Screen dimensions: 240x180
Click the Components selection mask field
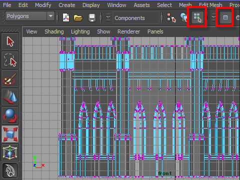[136, 18]
